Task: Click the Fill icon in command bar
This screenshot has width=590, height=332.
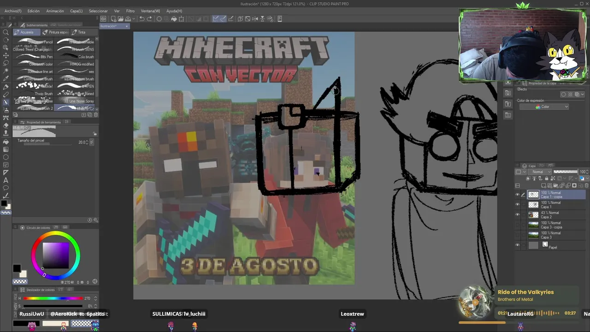Action: point(174,19)
